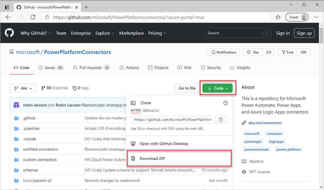This screenshot has height=190, width=324.
Task: Click the GitHub octocat logo
Action: [x=9, y=33]
